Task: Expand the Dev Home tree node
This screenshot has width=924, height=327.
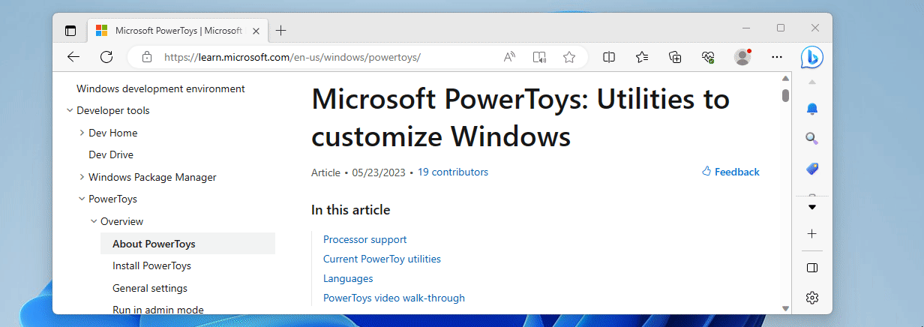Action: point(82,133)
